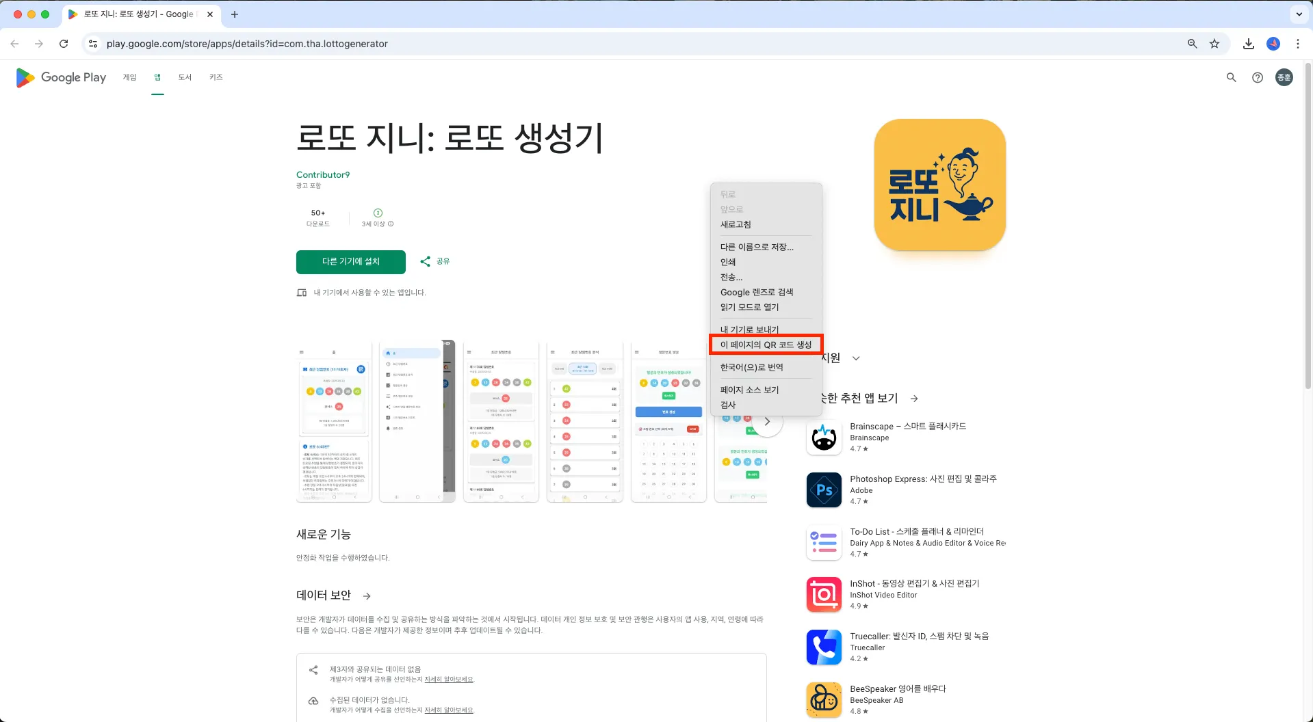This screenshot has height=722, width=1313.
Task: Click the Google Play logo
Action: 61,77
